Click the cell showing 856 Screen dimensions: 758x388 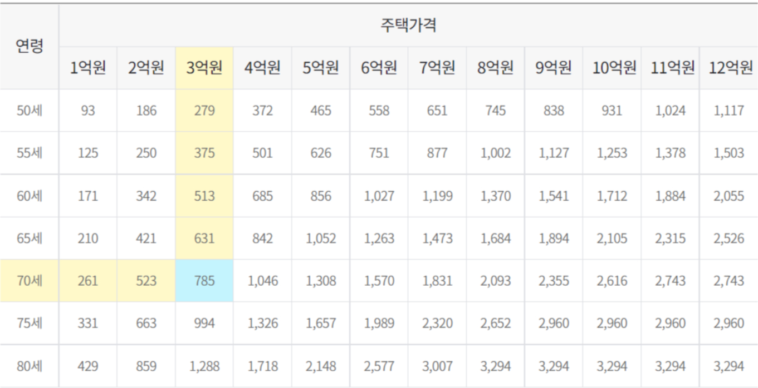pos(321,196)
